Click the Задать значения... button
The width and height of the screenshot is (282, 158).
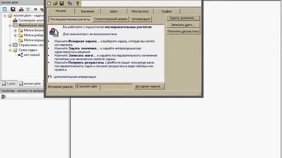pos(183,18)
